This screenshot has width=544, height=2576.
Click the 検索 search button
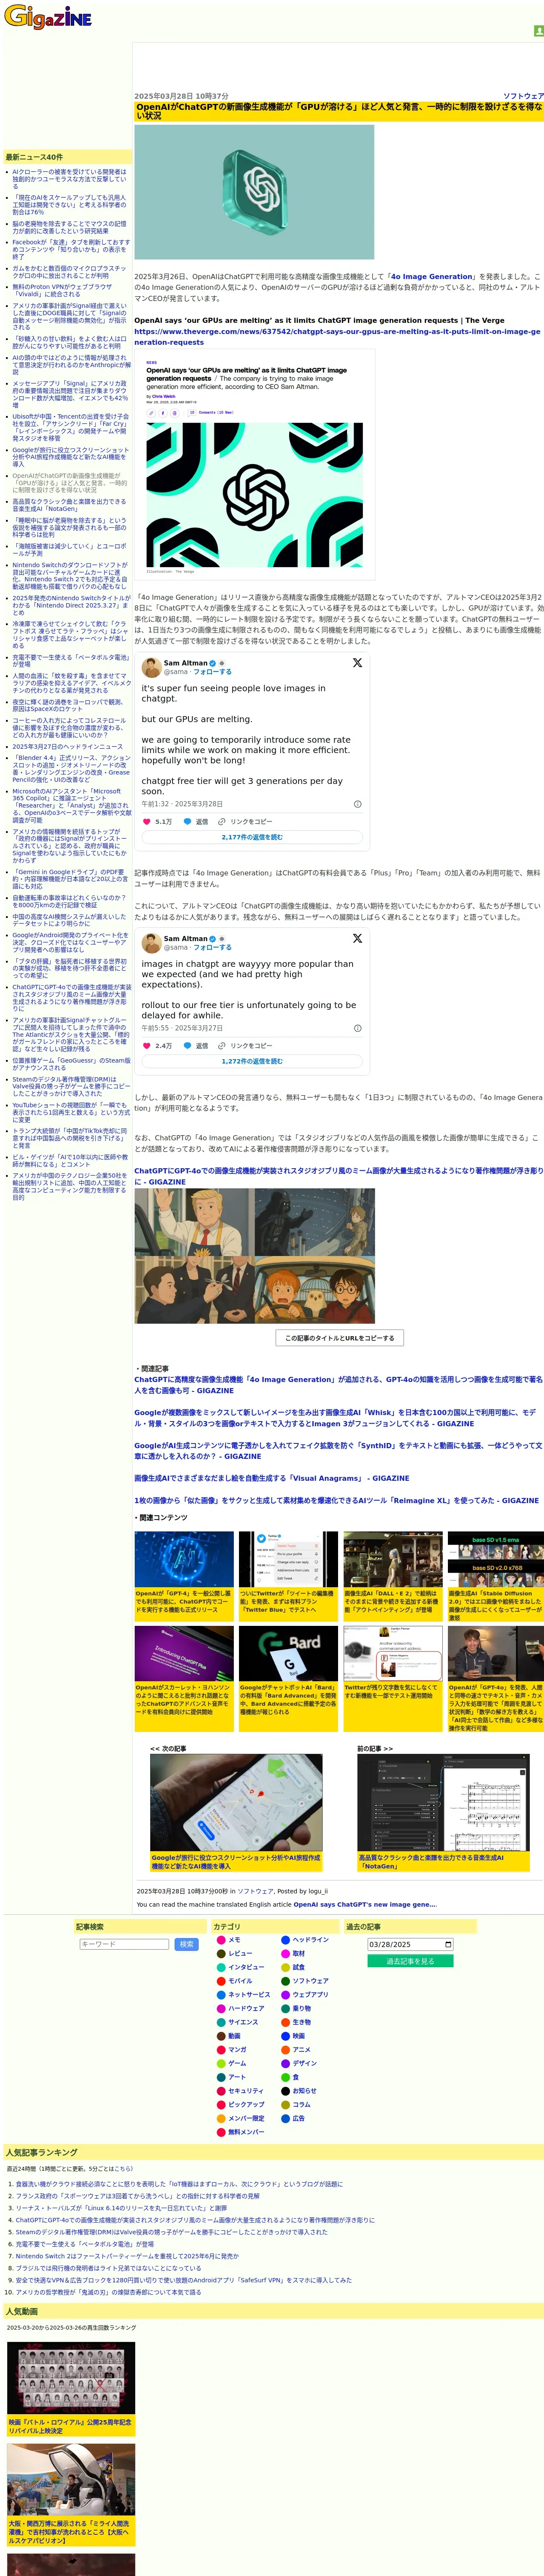pos(187,1944)
